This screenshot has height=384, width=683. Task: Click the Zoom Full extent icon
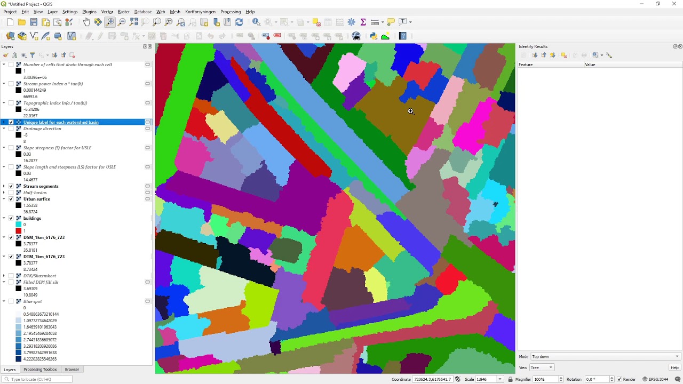click(133, 22)
